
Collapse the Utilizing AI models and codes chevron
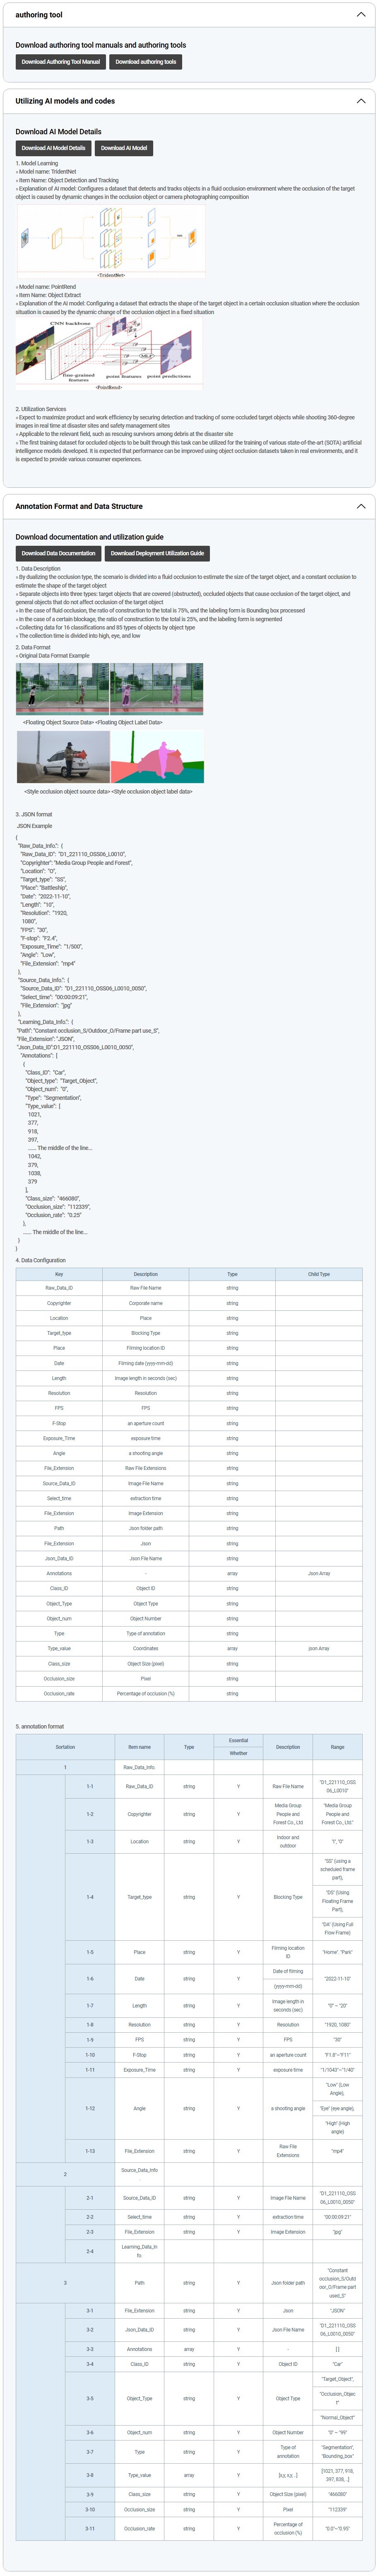pyautogui.click(x=361, y=101)
